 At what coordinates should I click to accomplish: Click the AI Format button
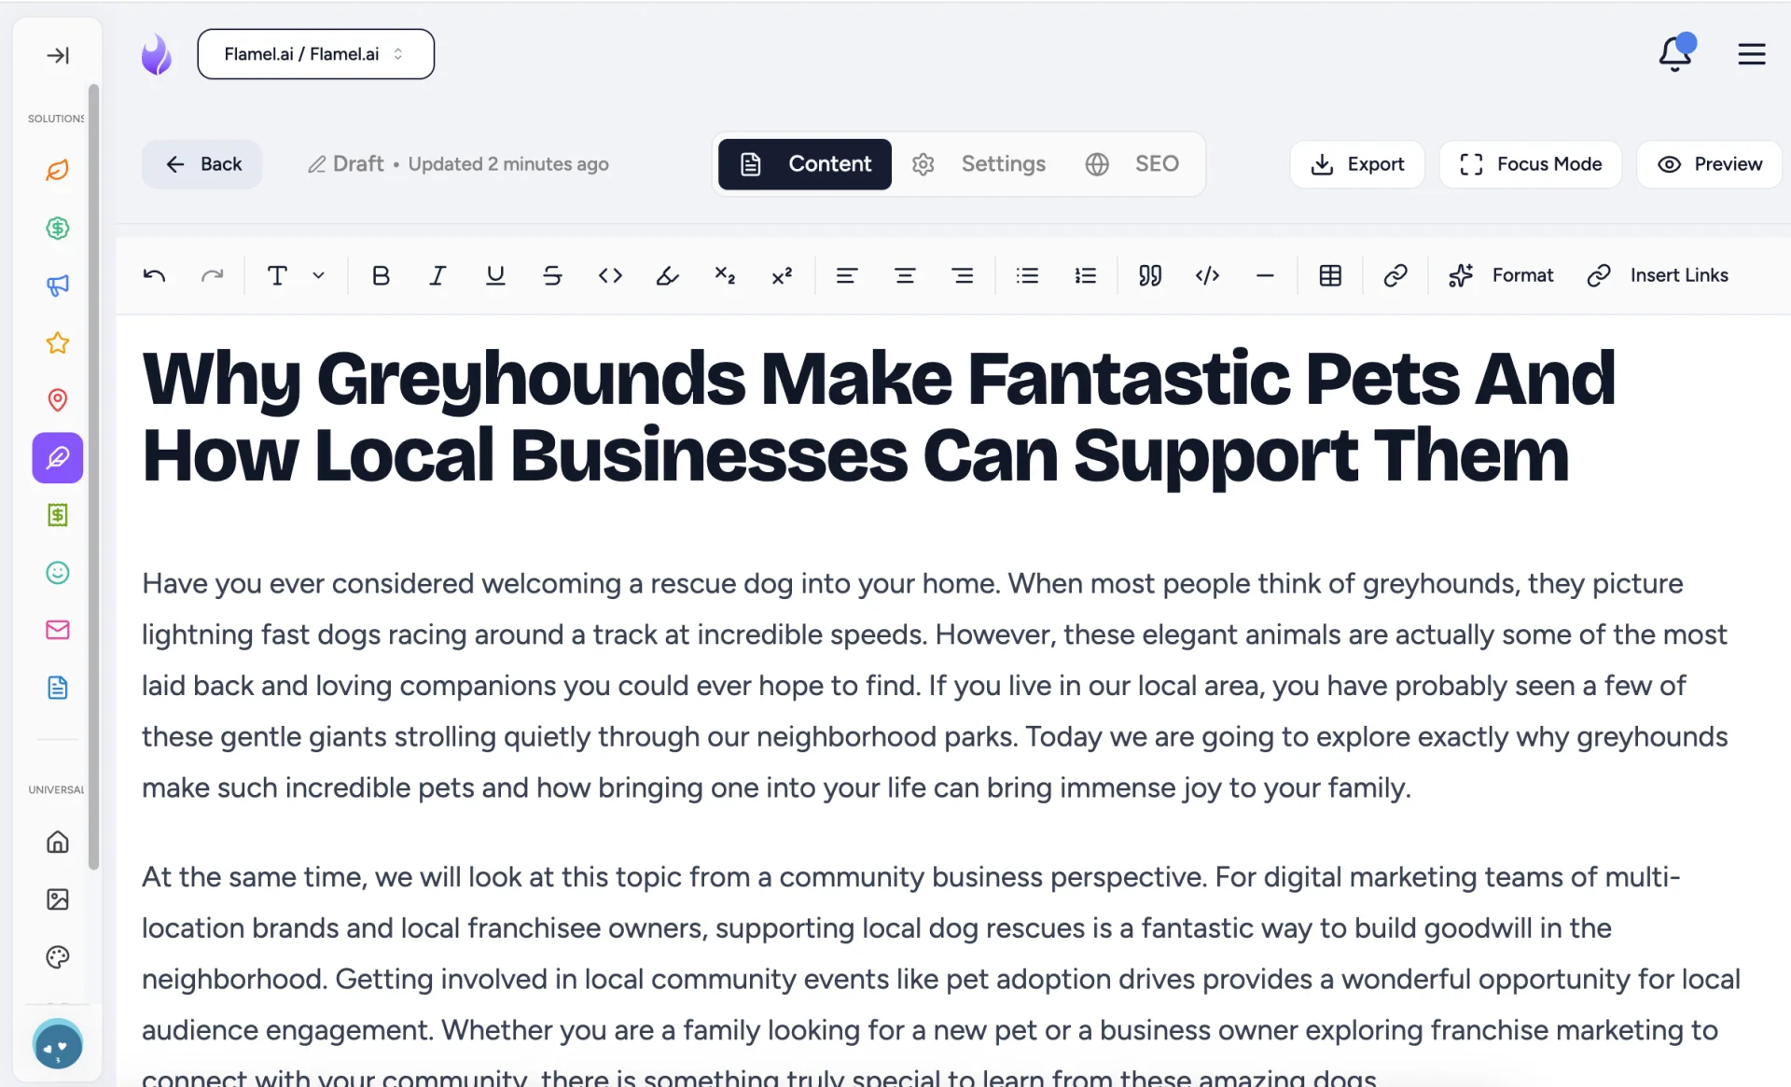[1501, 275]
